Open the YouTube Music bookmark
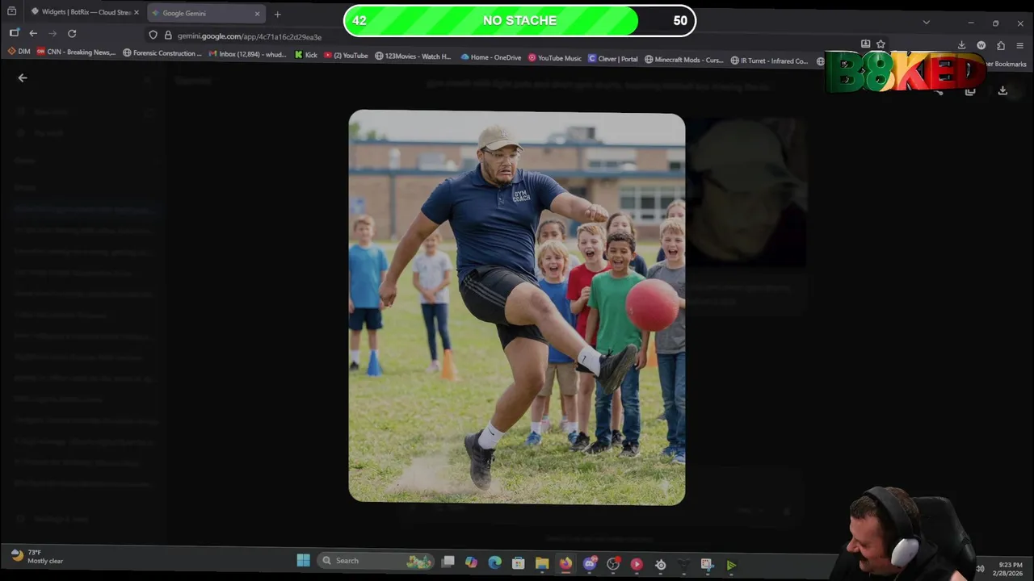This screenshot has height=581, width=1034. coord(555,58)
